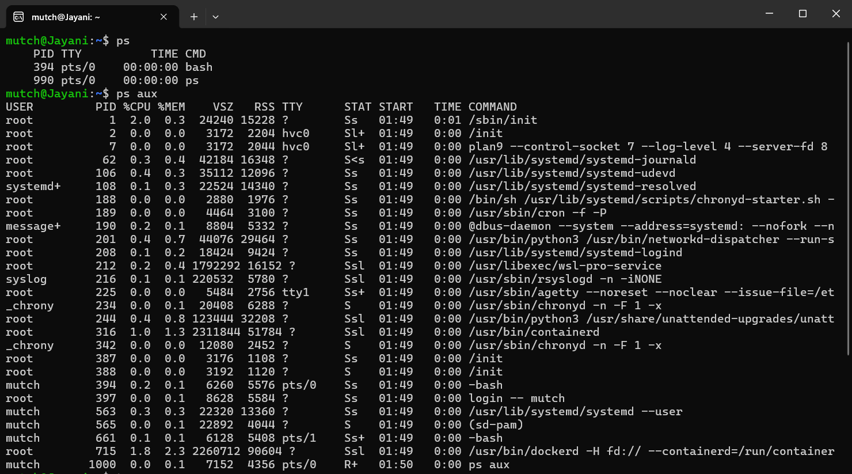Click the 1792292 VSZ value
The width and height of the screenshot is (852, 474).
pyautogui.click(x=216, y=266)
